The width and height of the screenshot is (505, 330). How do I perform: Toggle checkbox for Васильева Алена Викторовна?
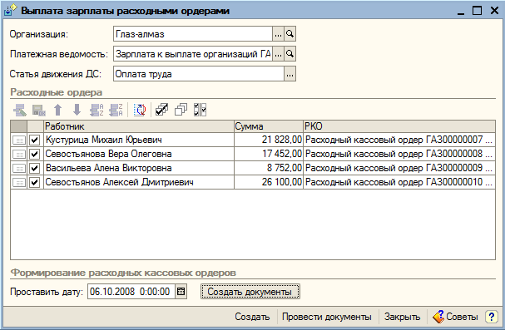(x=34, y=168)
